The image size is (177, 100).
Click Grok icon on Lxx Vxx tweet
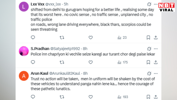(149, 4)
